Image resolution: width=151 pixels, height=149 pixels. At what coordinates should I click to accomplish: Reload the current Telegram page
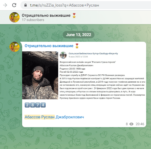(x=14, y=5)
